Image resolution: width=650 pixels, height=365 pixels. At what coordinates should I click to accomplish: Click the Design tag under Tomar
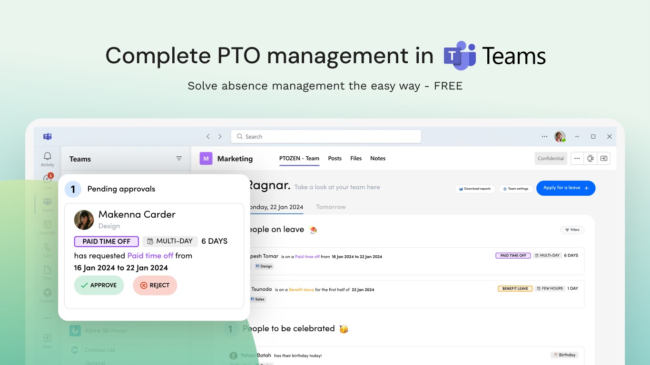[x=264, y=266]
